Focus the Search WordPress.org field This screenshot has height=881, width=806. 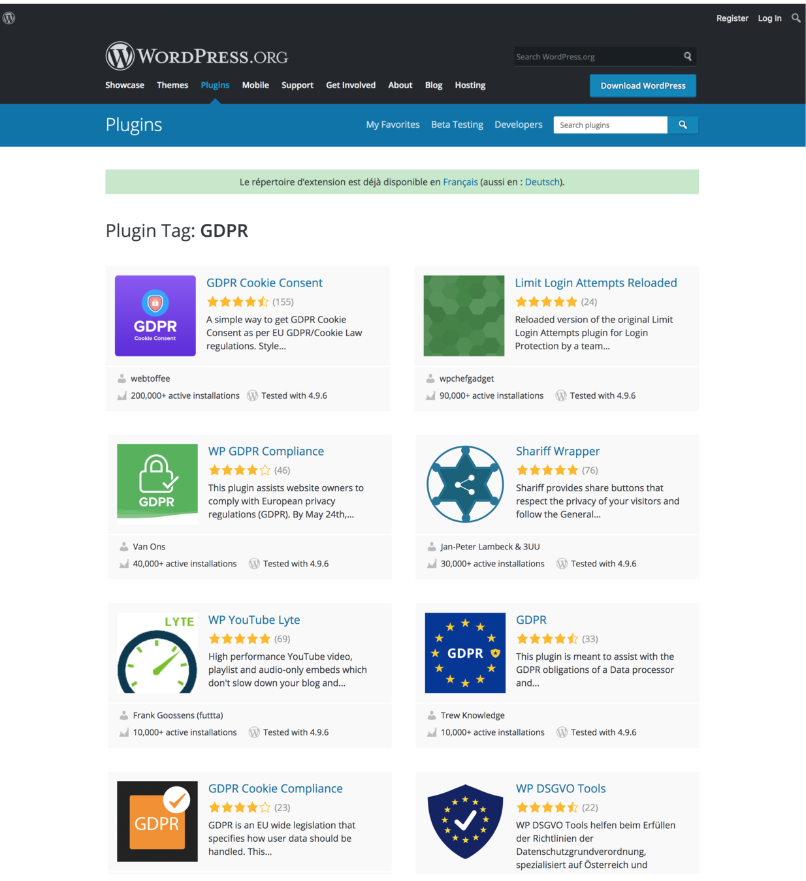(x=598, y=57)
